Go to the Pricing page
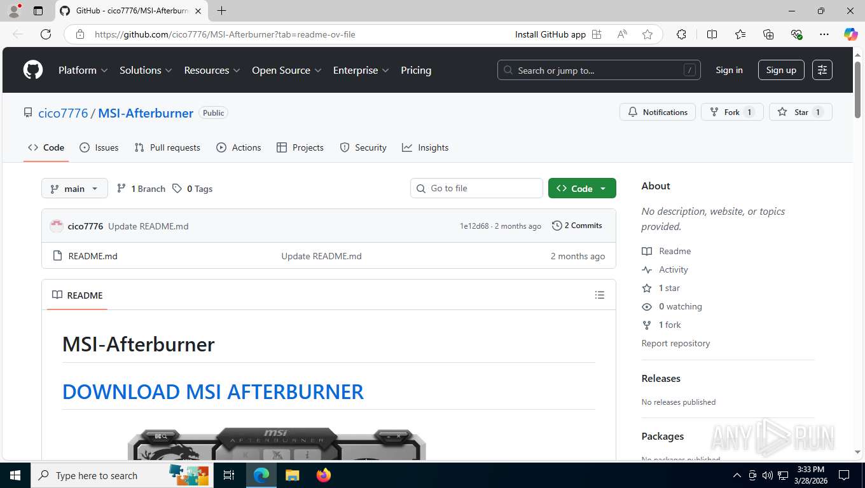This screenshot has height=488, width=865. pyautogui.click(x=416, y=70)
